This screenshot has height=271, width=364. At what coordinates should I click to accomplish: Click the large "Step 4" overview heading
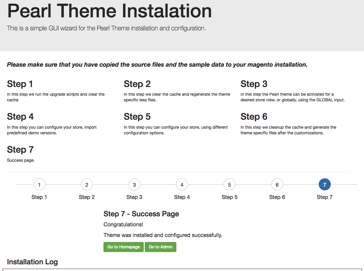pyautogui.click(x=20, y=117)
